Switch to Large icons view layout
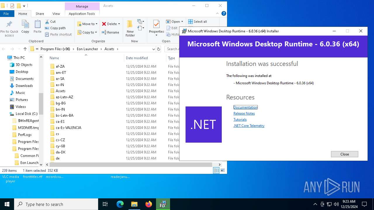The height and width of the screenshot is (210, 374). pyautogui.click(x=223, y=171)
